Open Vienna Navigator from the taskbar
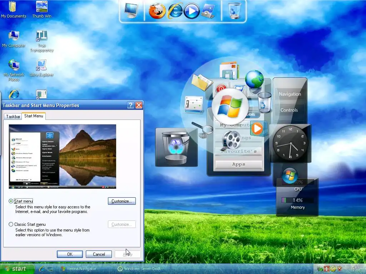Viewport: 366px width, 274px height. click(x=84, y=269)
